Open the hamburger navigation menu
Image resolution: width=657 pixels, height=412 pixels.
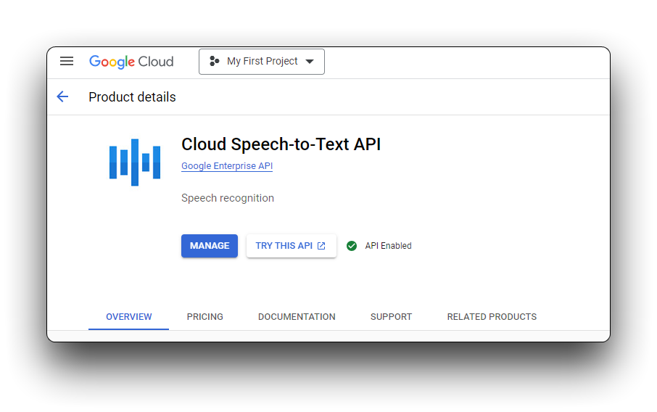click(x=67, y=61)
